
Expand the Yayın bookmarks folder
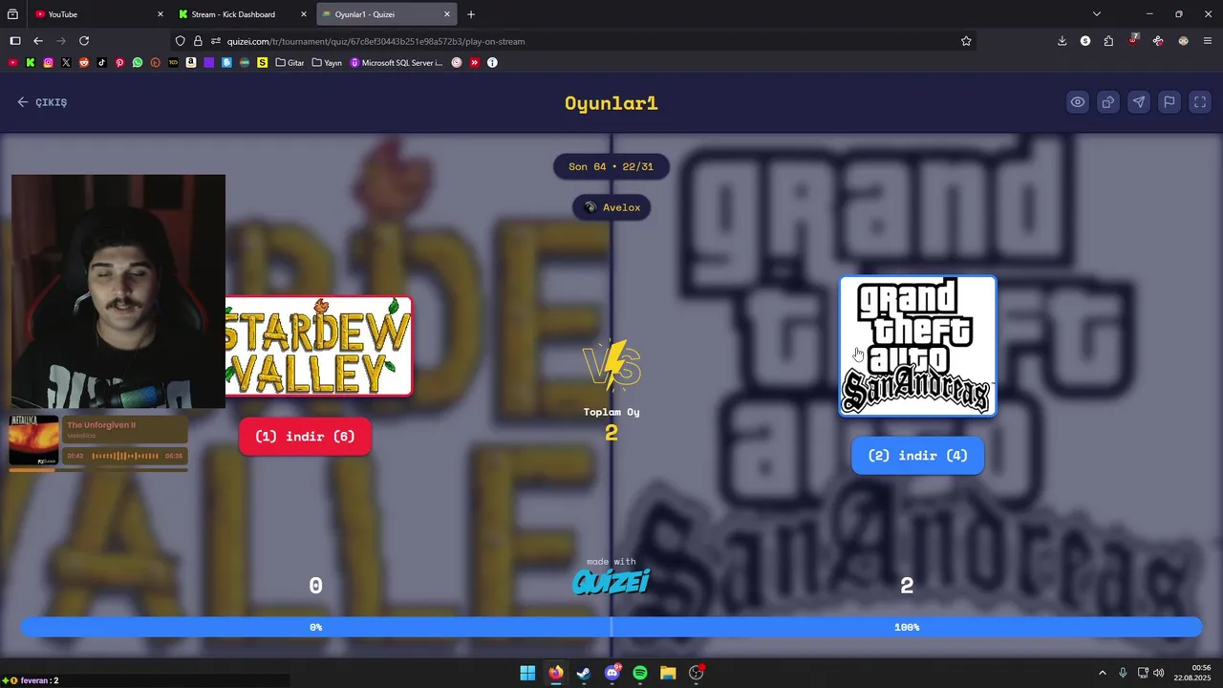coord(327,63)
